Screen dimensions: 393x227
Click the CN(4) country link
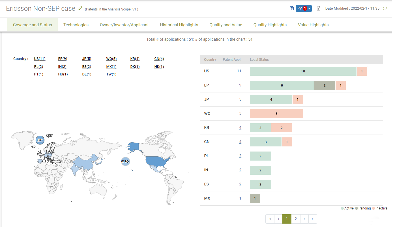tap(159, 59)
